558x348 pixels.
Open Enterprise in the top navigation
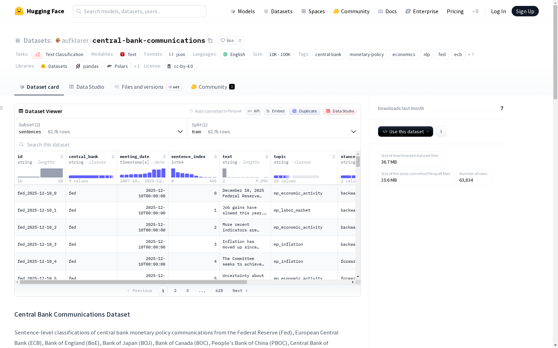(x=422, y=11)
